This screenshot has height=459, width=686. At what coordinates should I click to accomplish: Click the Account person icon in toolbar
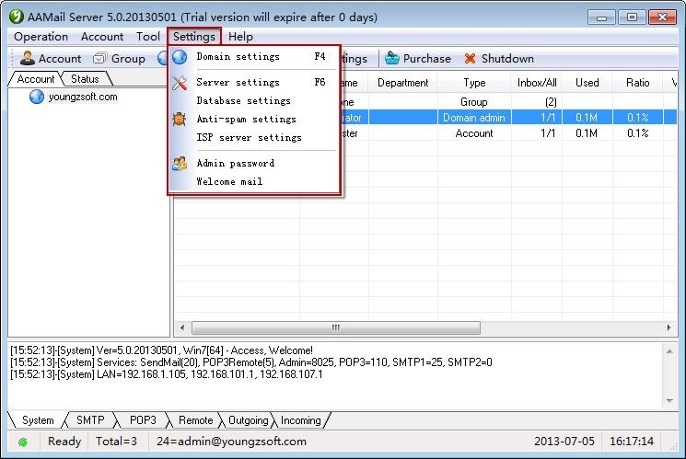pyautogui.click(x=27, y=58)
